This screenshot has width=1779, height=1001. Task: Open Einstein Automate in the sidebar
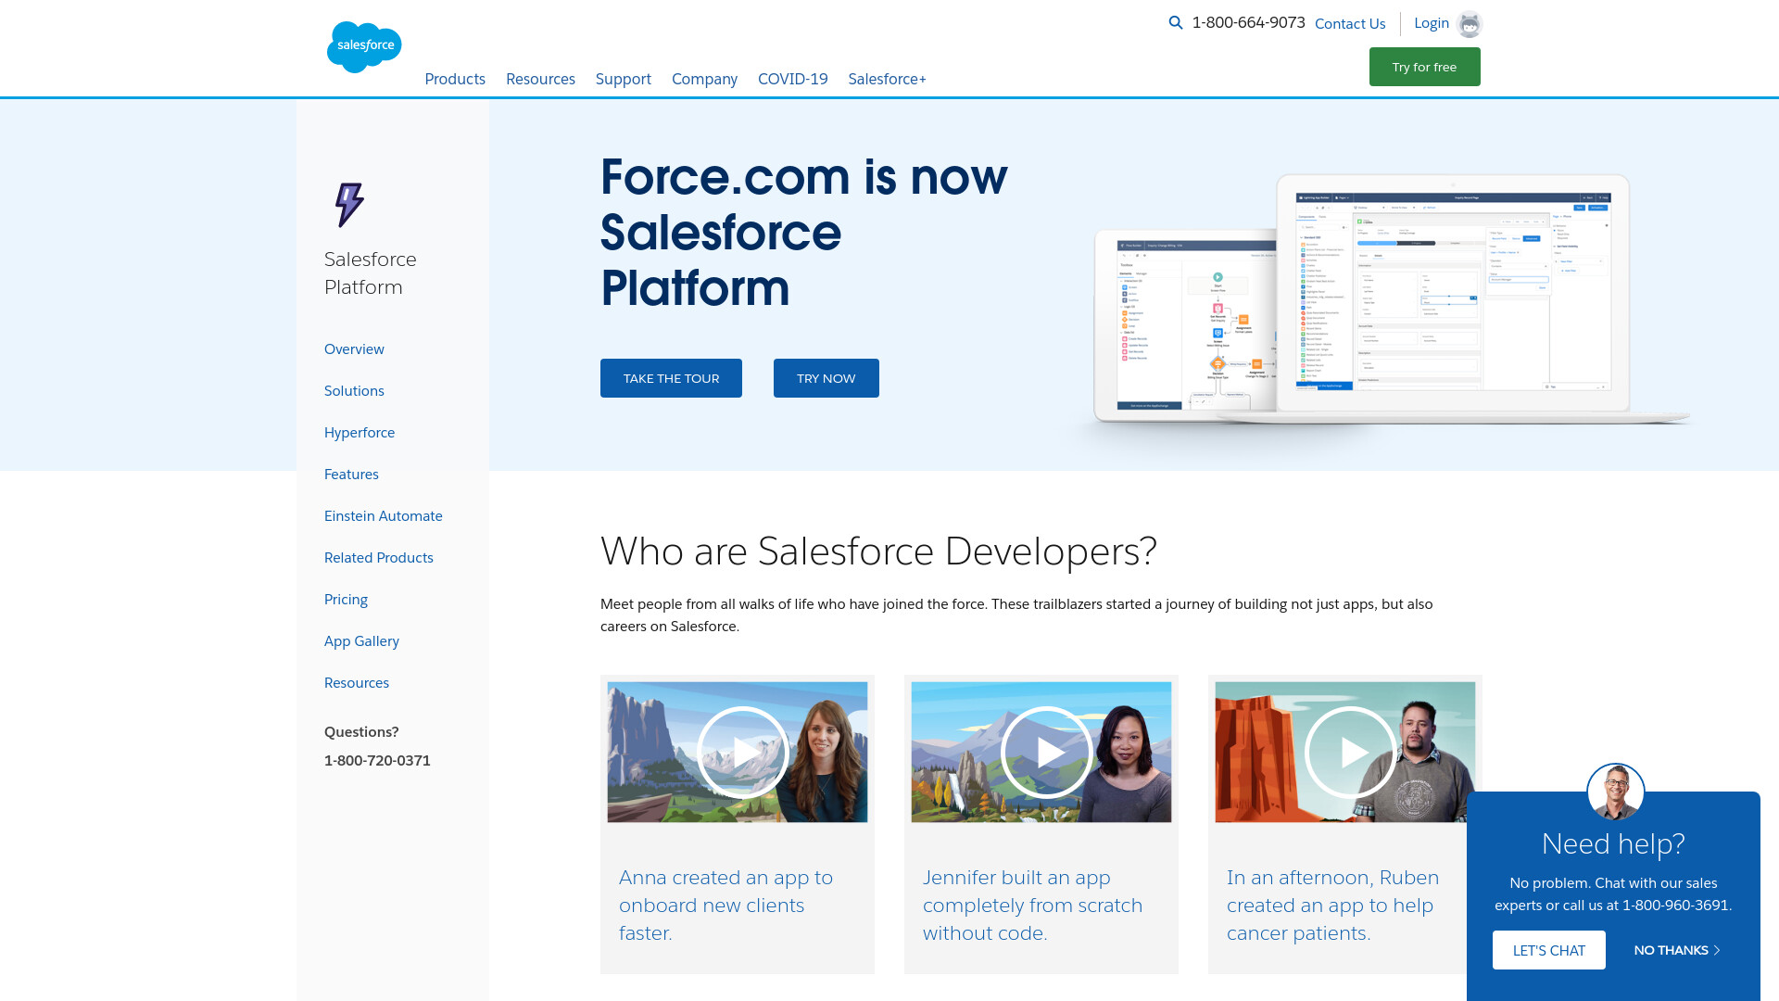384,515
